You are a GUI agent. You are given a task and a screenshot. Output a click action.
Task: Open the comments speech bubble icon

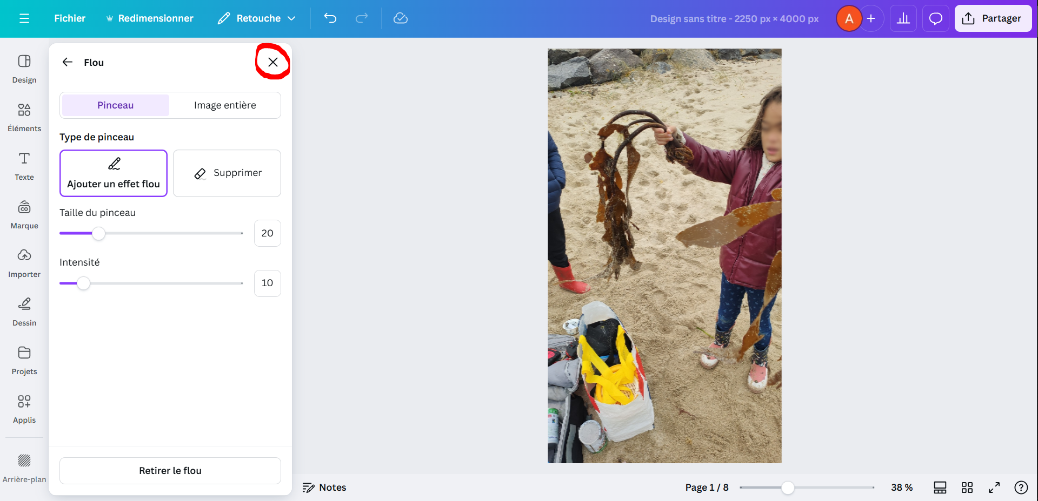[935, 18]
